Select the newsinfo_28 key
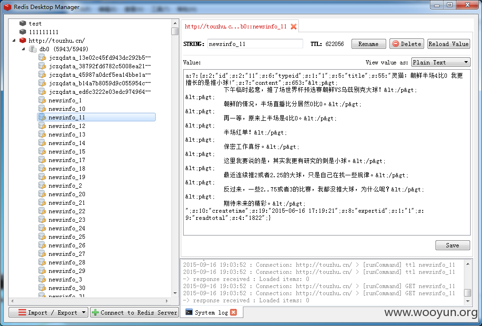The image size is (482, 326). pos(67,263)
